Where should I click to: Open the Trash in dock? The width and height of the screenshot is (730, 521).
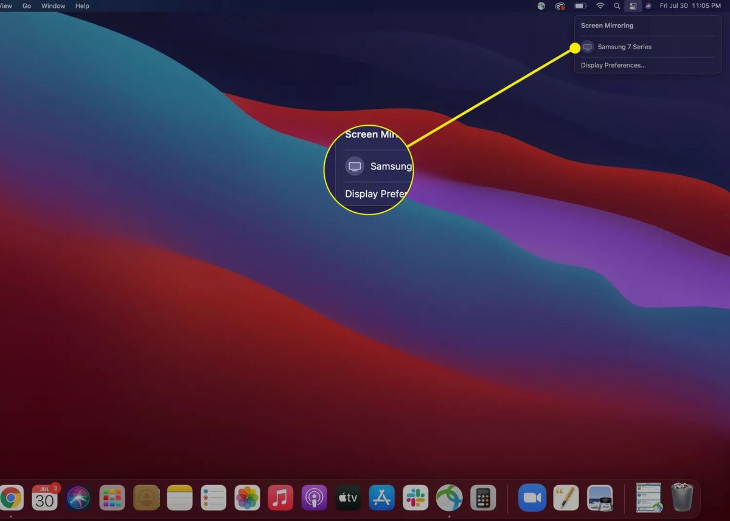[x=681, y=497]
